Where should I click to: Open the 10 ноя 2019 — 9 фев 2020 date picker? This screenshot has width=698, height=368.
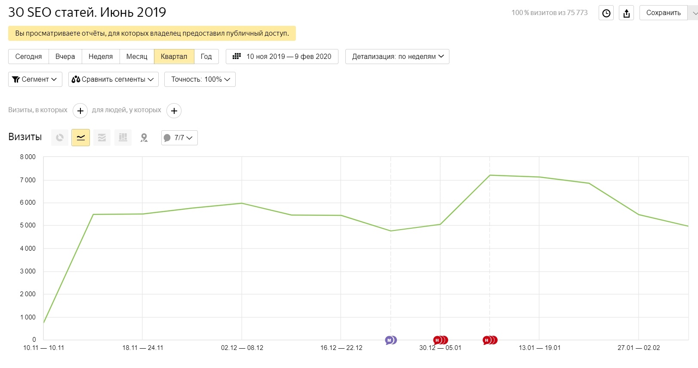point(282,57)
